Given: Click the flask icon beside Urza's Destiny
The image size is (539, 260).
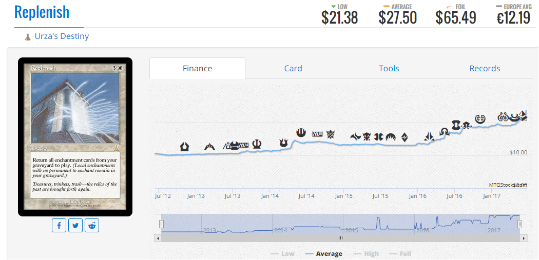Looking at the screenshot, I should pos(28,37).
